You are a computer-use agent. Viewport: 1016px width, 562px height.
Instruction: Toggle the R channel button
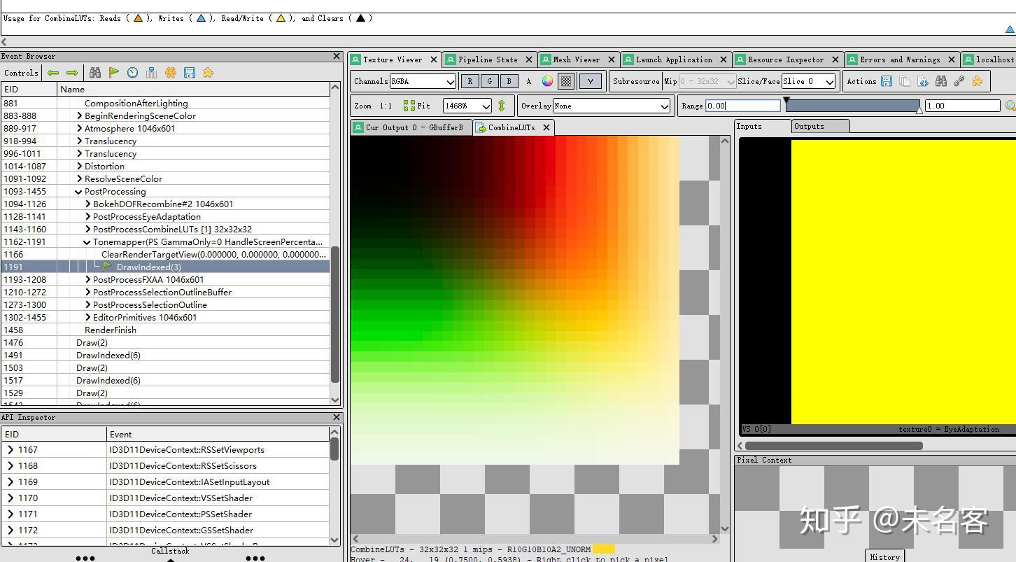pyautogui.click(x=470, y=81)
